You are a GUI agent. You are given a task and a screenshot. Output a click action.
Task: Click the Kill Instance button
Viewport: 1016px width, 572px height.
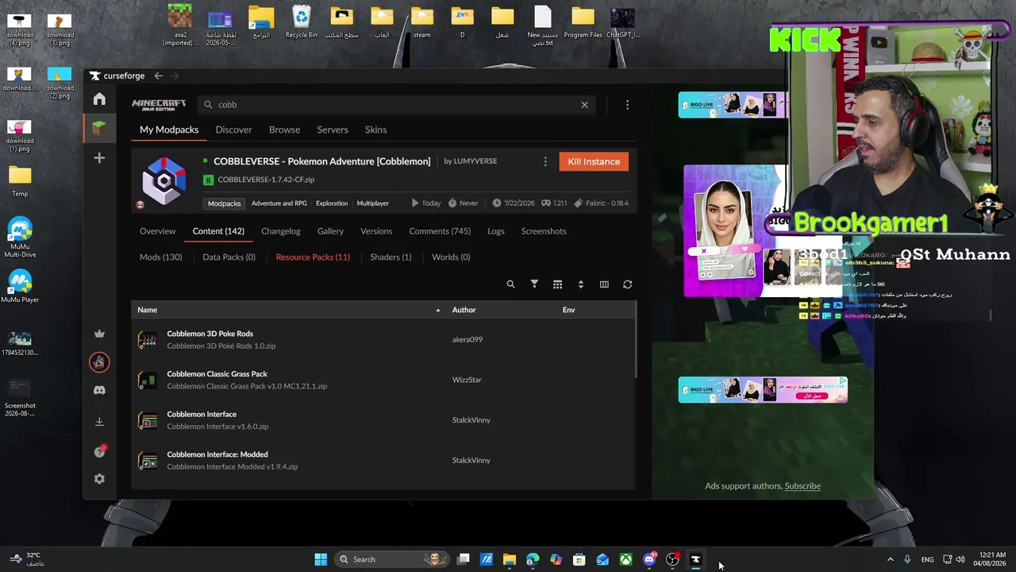click(594, 161)
